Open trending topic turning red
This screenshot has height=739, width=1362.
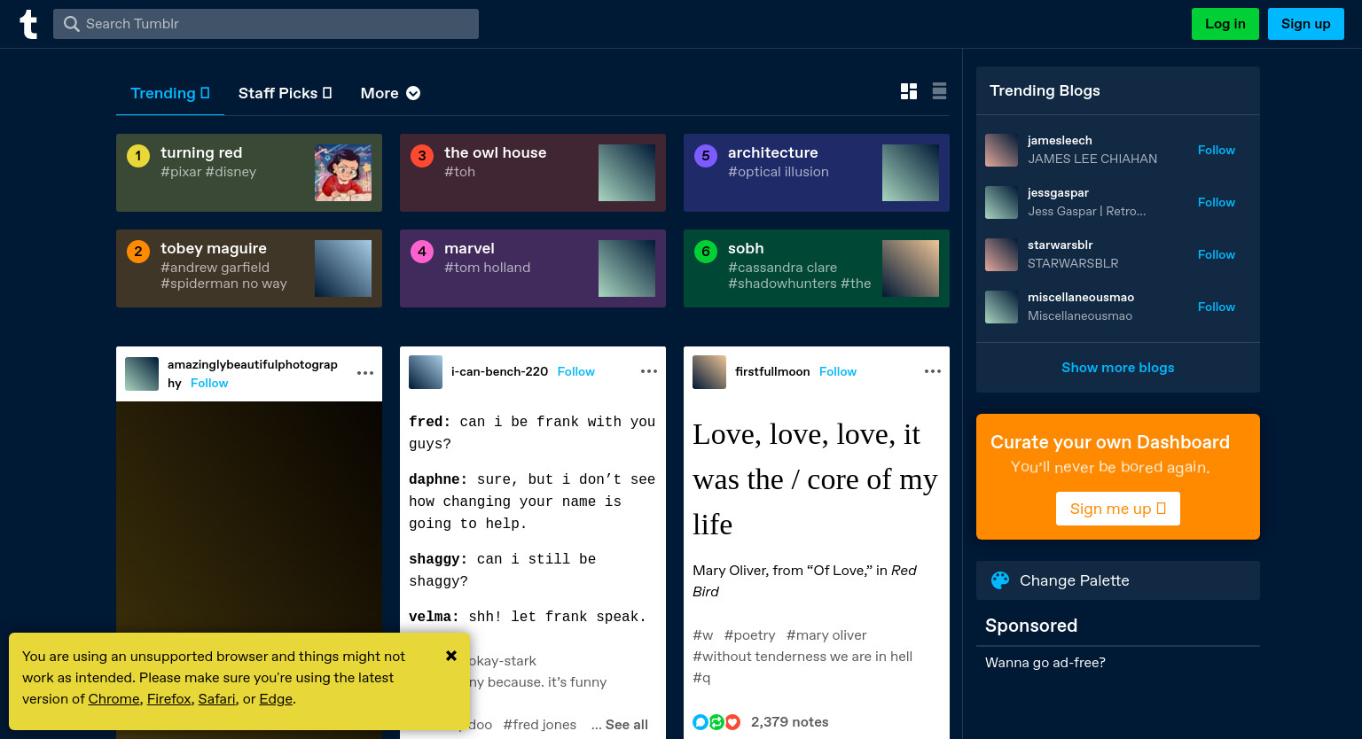coord(249,173)
